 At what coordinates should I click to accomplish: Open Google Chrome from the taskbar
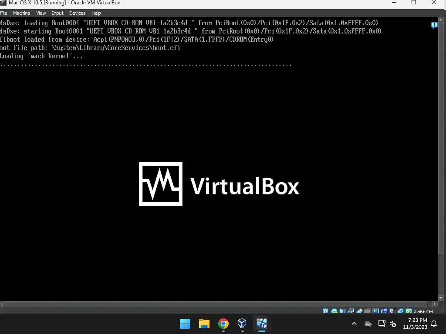click(x=223, y=324)
